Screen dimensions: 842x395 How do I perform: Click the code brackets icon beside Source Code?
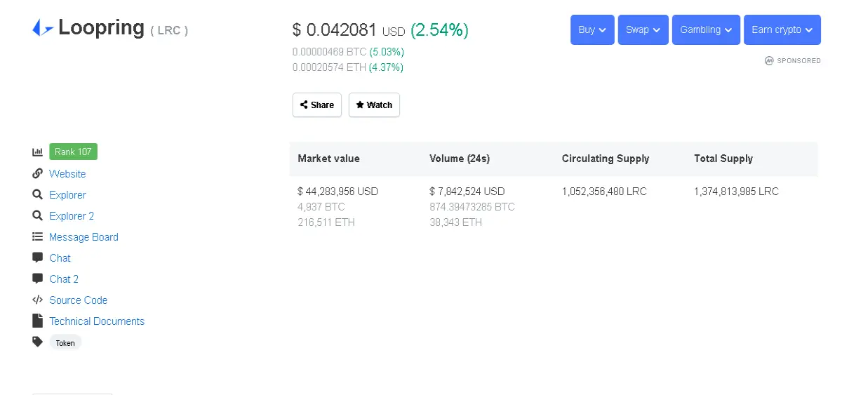click(x=38, y=300)
